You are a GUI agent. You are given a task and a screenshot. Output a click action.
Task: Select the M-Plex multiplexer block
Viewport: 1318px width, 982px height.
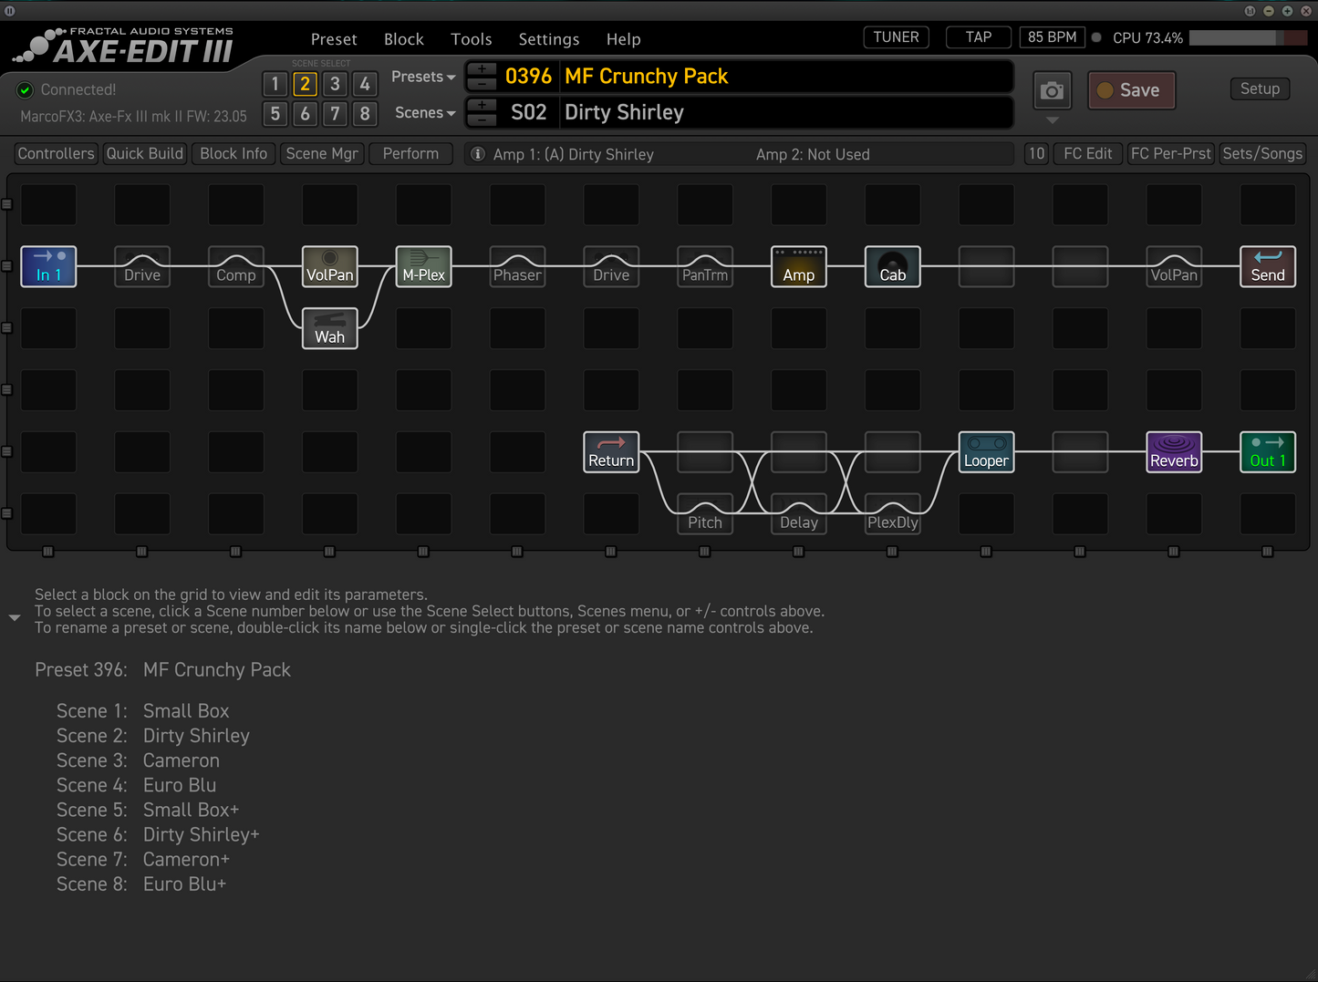pos(423,266)
